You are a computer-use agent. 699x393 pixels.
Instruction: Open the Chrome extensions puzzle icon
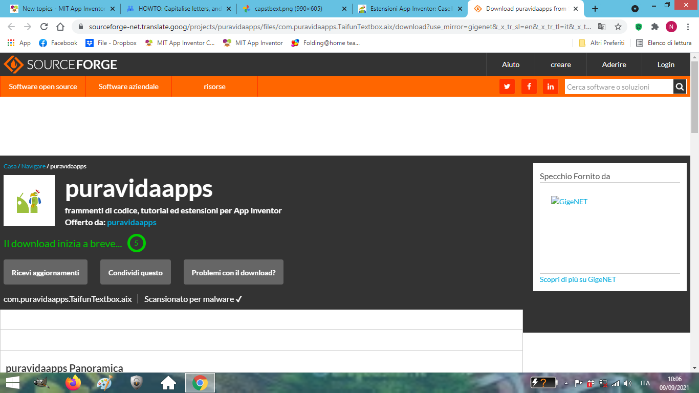[x=654, y=27]
